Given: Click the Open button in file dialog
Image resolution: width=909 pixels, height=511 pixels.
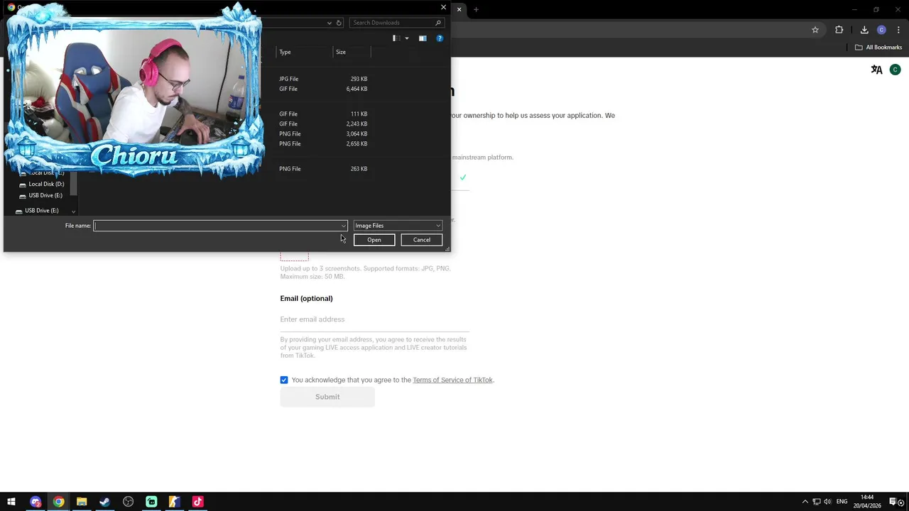Looking at the screenshot, I should pyautogui.click(x=374, y=240).
